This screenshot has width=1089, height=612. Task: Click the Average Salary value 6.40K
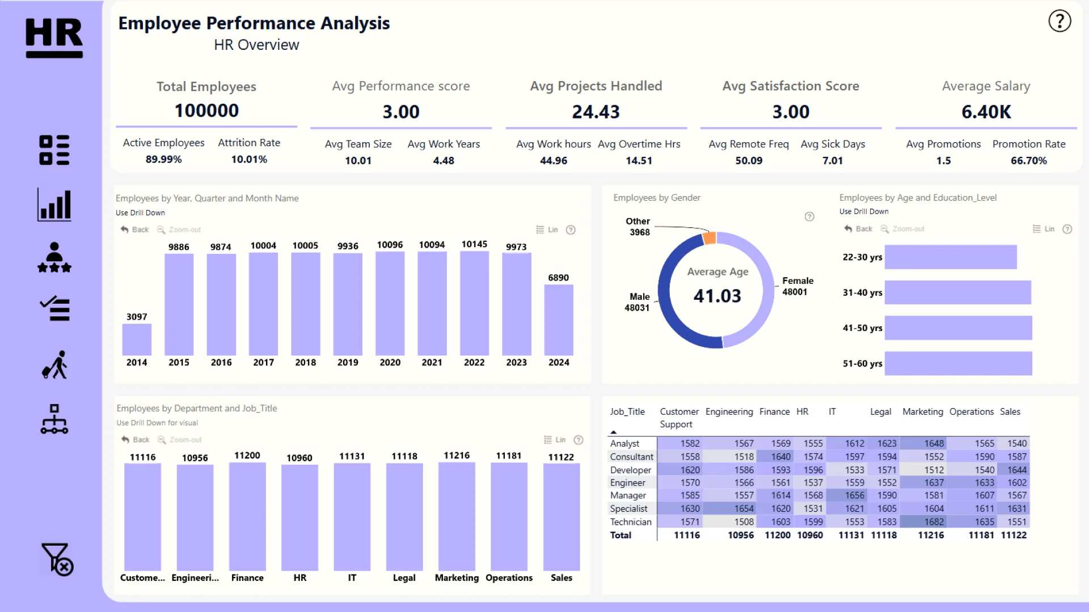coord(986,112)
